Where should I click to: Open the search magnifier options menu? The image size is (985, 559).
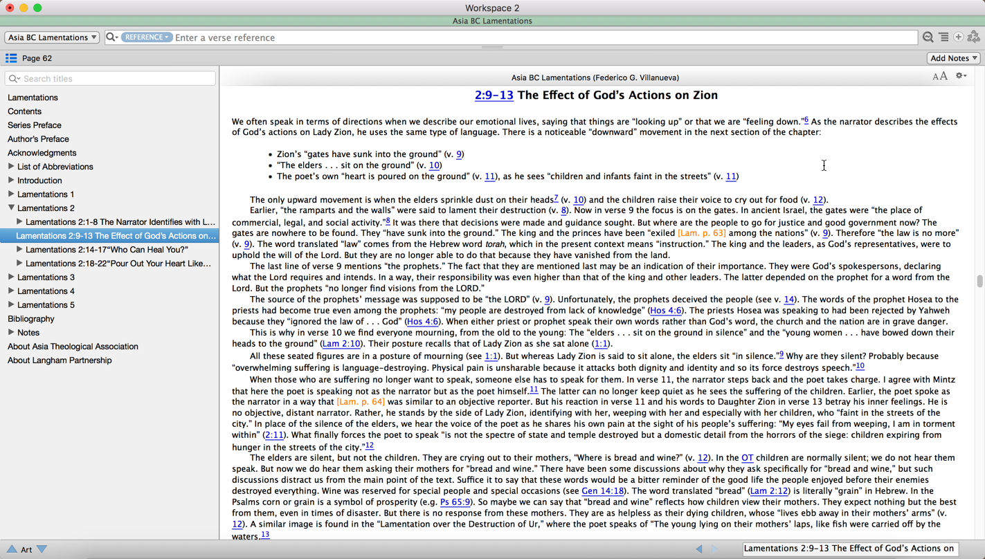coord(111,37)
